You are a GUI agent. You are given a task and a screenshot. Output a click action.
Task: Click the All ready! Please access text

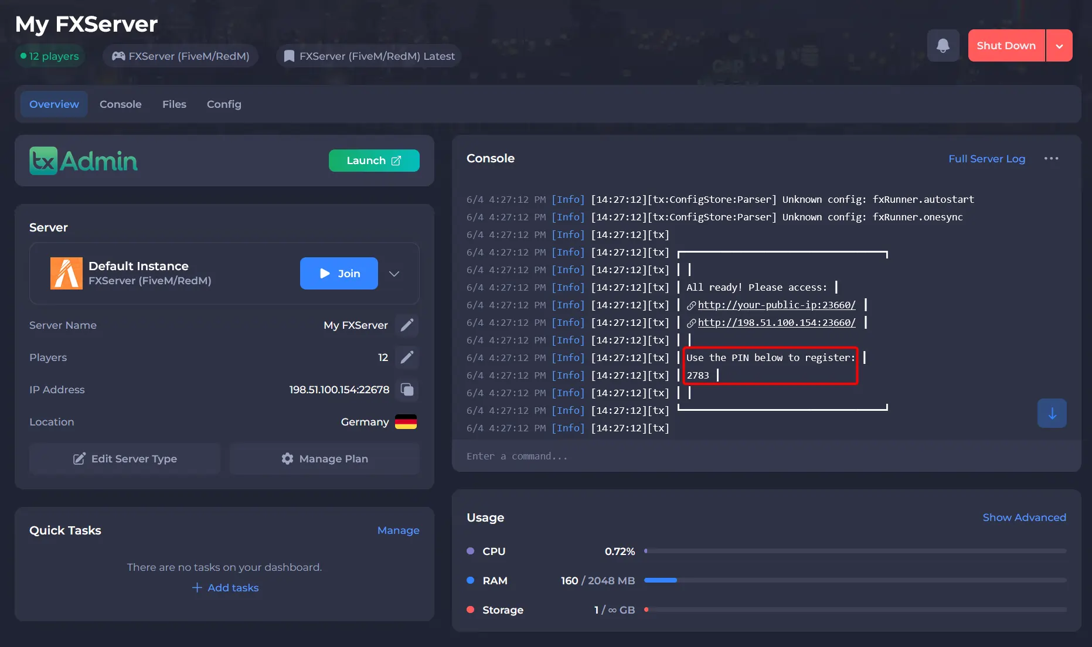757,287
